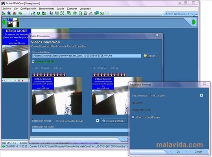Viewport: 212px width, 157px height.
Task: Click the From frame preview thumbnail
Action: click(x=57, y=96)
